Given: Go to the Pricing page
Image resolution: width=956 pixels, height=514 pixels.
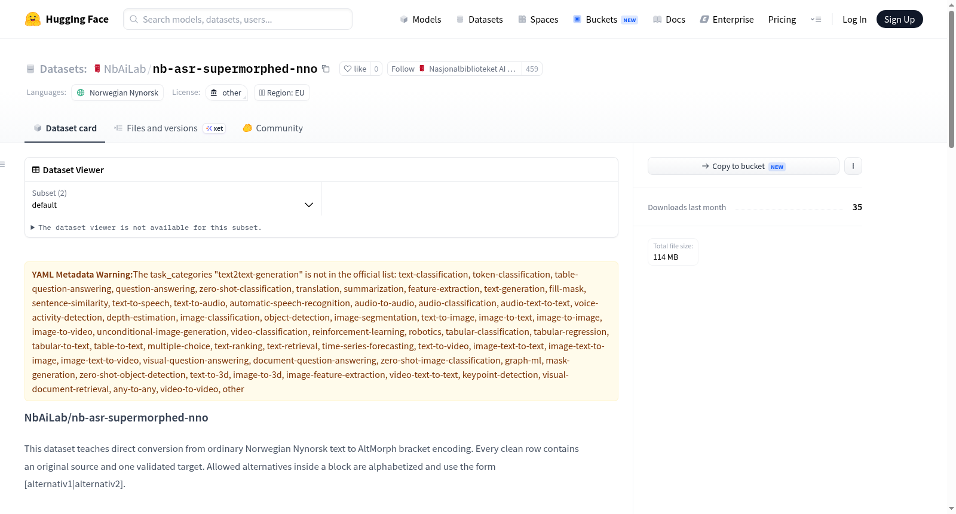Looking at the screenshot, I should point(782,19).
